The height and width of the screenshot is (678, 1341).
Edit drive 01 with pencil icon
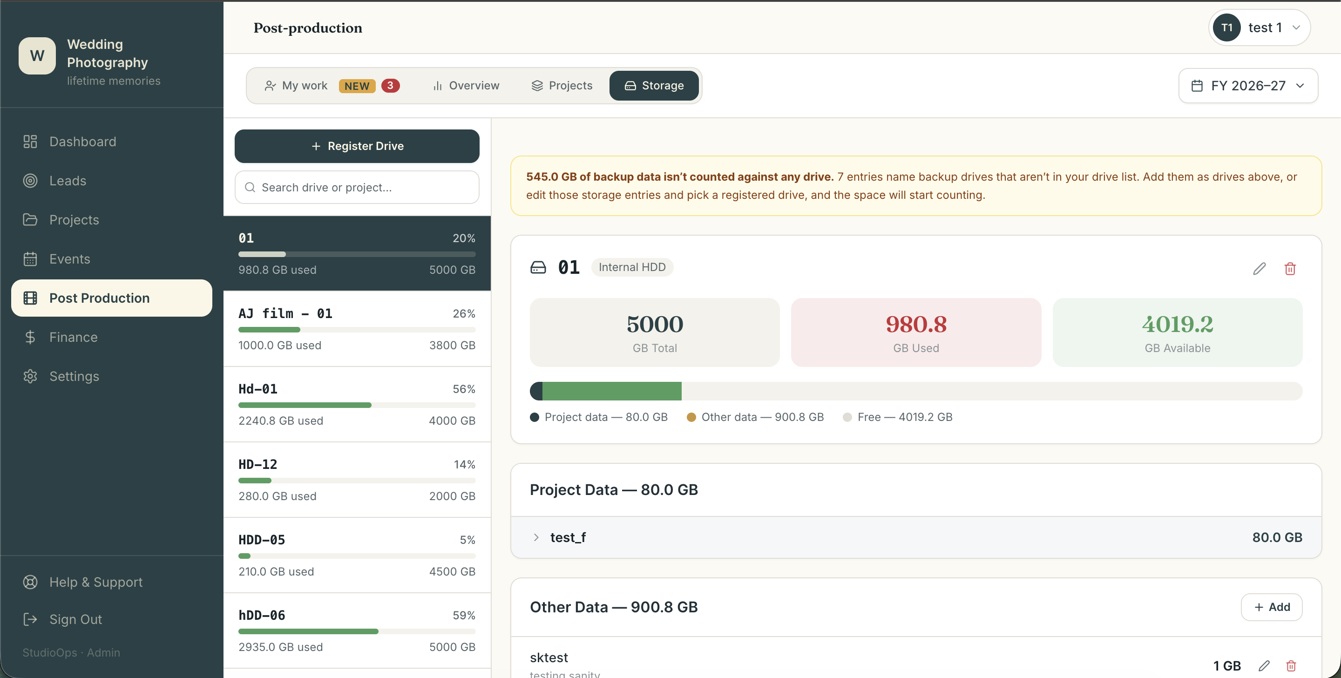point(1259,268)
